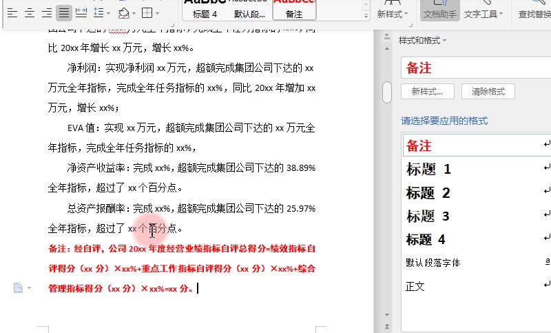This screenshot has height=333, width=551.
Task: Open the borders dropdown arrow
Action: 158,13
